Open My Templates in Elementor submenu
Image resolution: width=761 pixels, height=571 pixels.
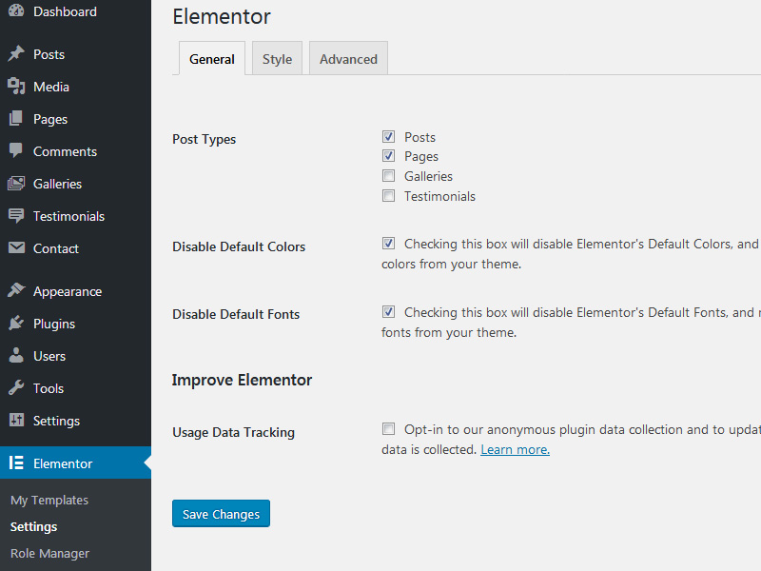(49, 500)
